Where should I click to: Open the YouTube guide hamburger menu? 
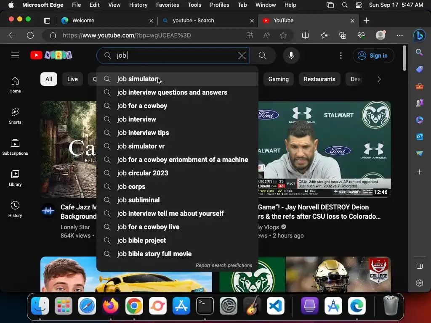(x=15, y=56)
